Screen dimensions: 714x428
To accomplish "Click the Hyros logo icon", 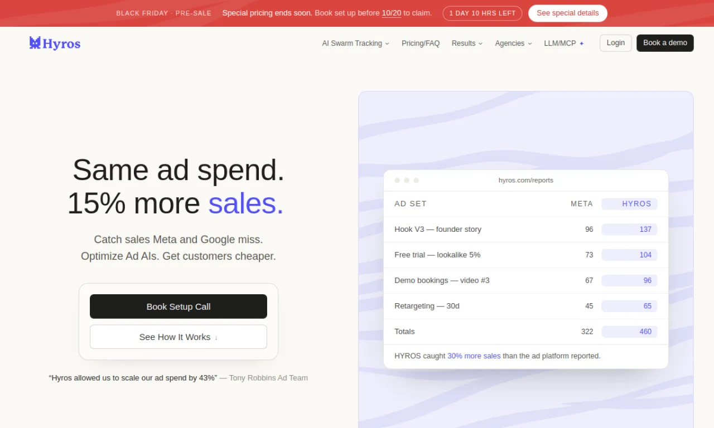I will tap(35, 43).
